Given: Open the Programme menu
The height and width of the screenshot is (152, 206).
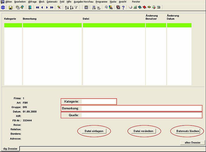Looking at the screenshot, I should point(101,2).
